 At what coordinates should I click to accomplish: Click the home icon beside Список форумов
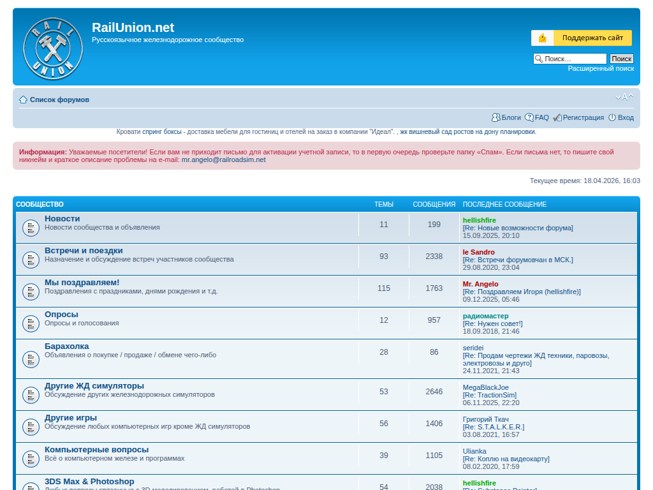pyautogui.click(x=23, y=100)
